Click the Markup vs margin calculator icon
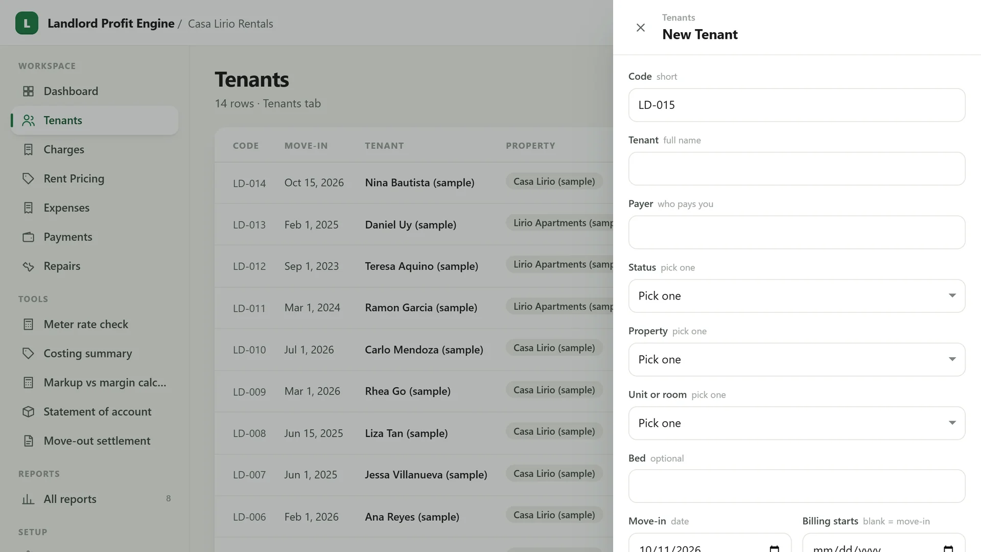The image size is (981, 552). coord(29,382)
